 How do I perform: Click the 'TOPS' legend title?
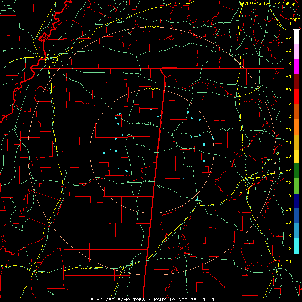(295, 20)
